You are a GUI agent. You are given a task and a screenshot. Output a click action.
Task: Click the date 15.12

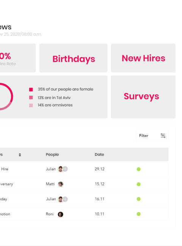(x=100, y=184)
